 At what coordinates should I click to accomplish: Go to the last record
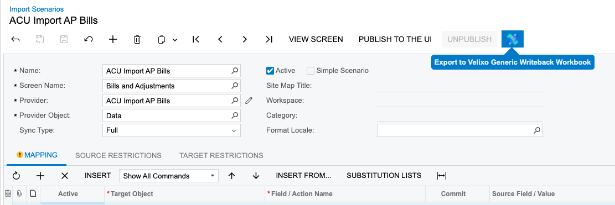269,39
